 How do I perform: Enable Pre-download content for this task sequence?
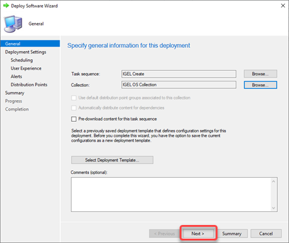pos(74,119)
